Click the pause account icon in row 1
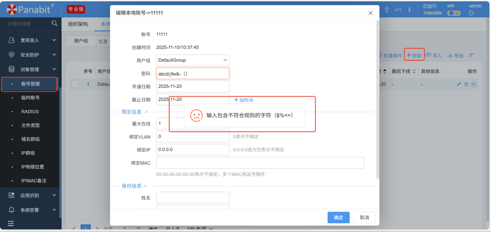Screen dimensions: 491x232 [474, 84]
